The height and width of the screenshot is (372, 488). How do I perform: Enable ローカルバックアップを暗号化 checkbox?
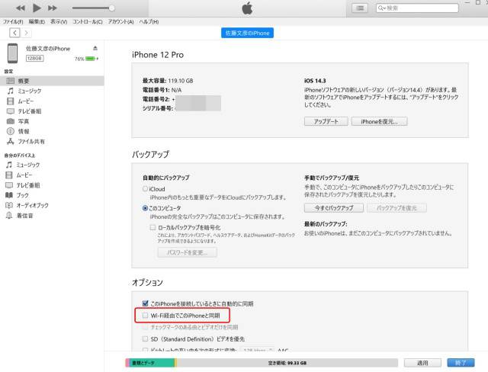coord(152,227)
